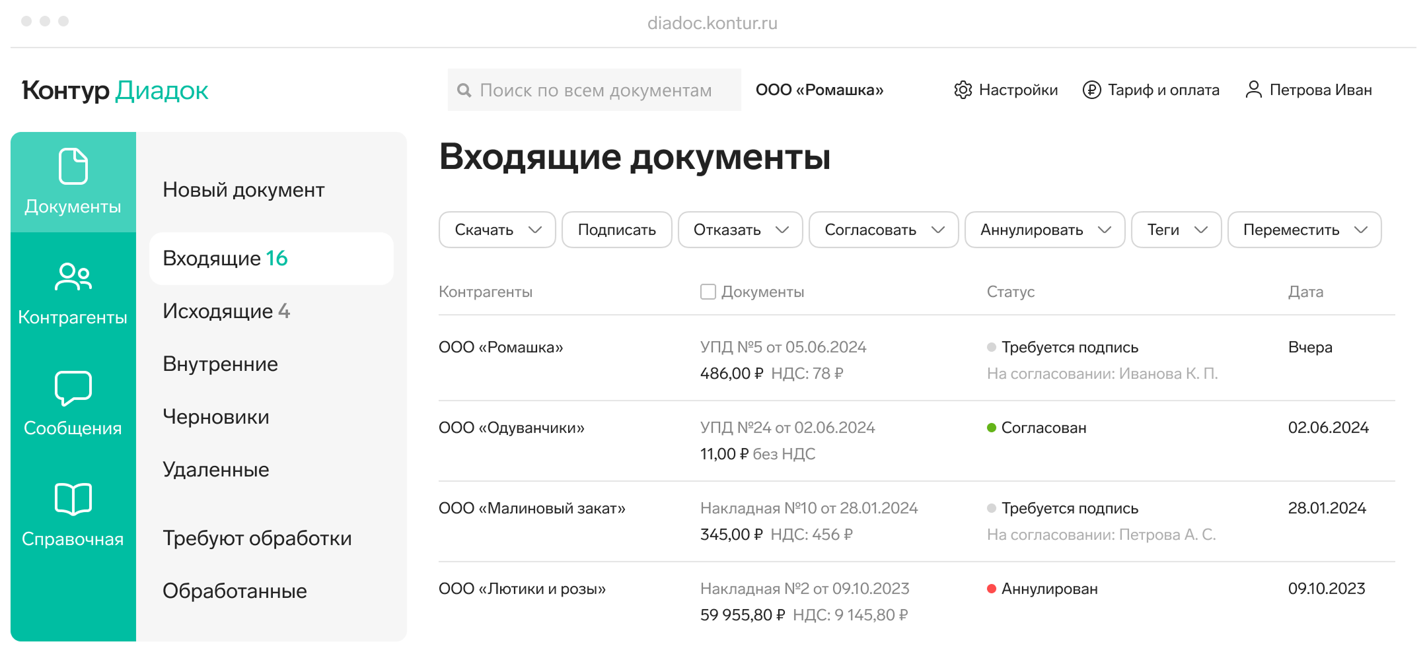Click the Дата column header

(x=1305, y=292)
